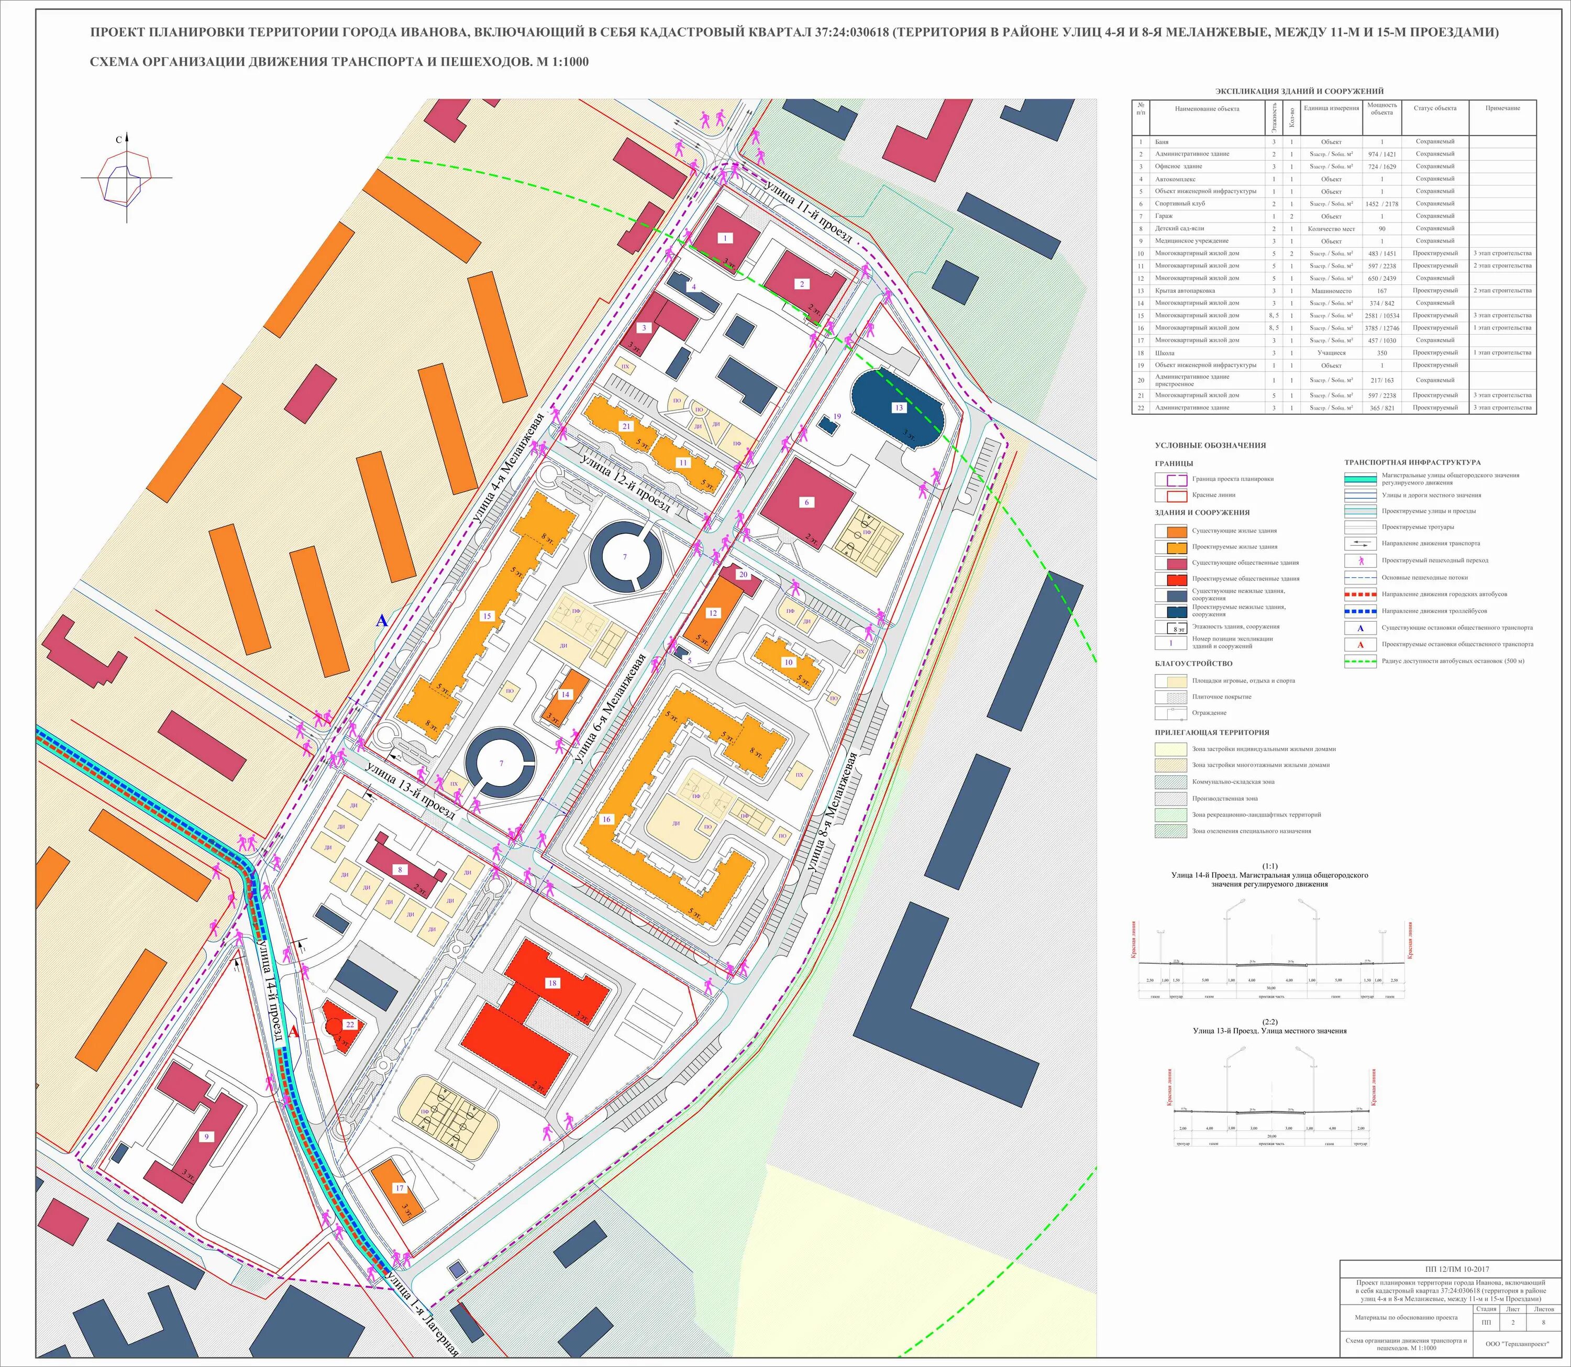Select the 'Школа' table row

[1334, 352]
